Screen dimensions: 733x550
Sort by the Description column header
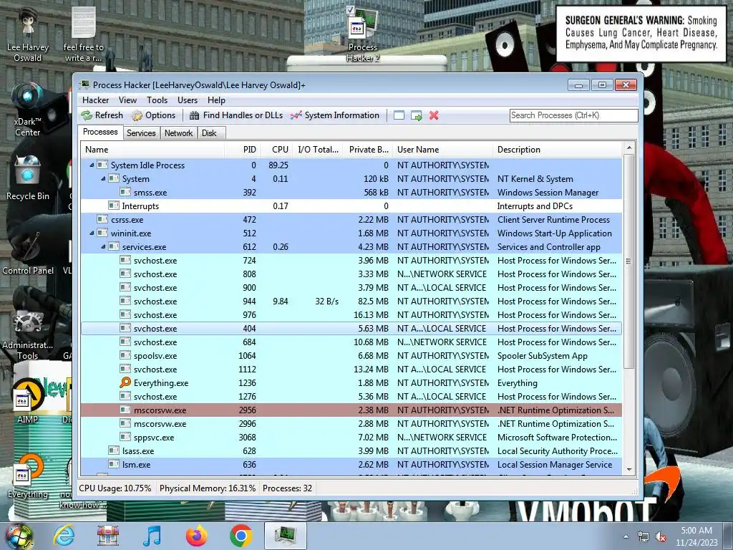click(x=558, y=150)
